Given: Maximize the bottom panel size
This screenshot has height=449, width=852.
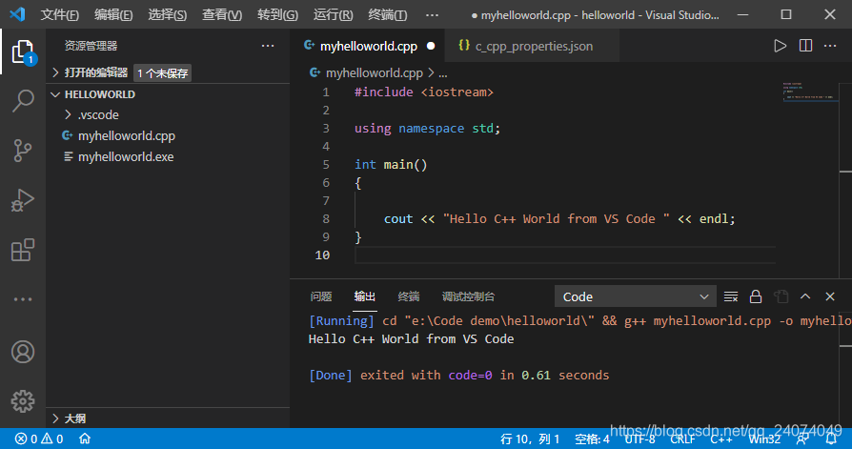Looking at the screenshot, I should 805,296.
